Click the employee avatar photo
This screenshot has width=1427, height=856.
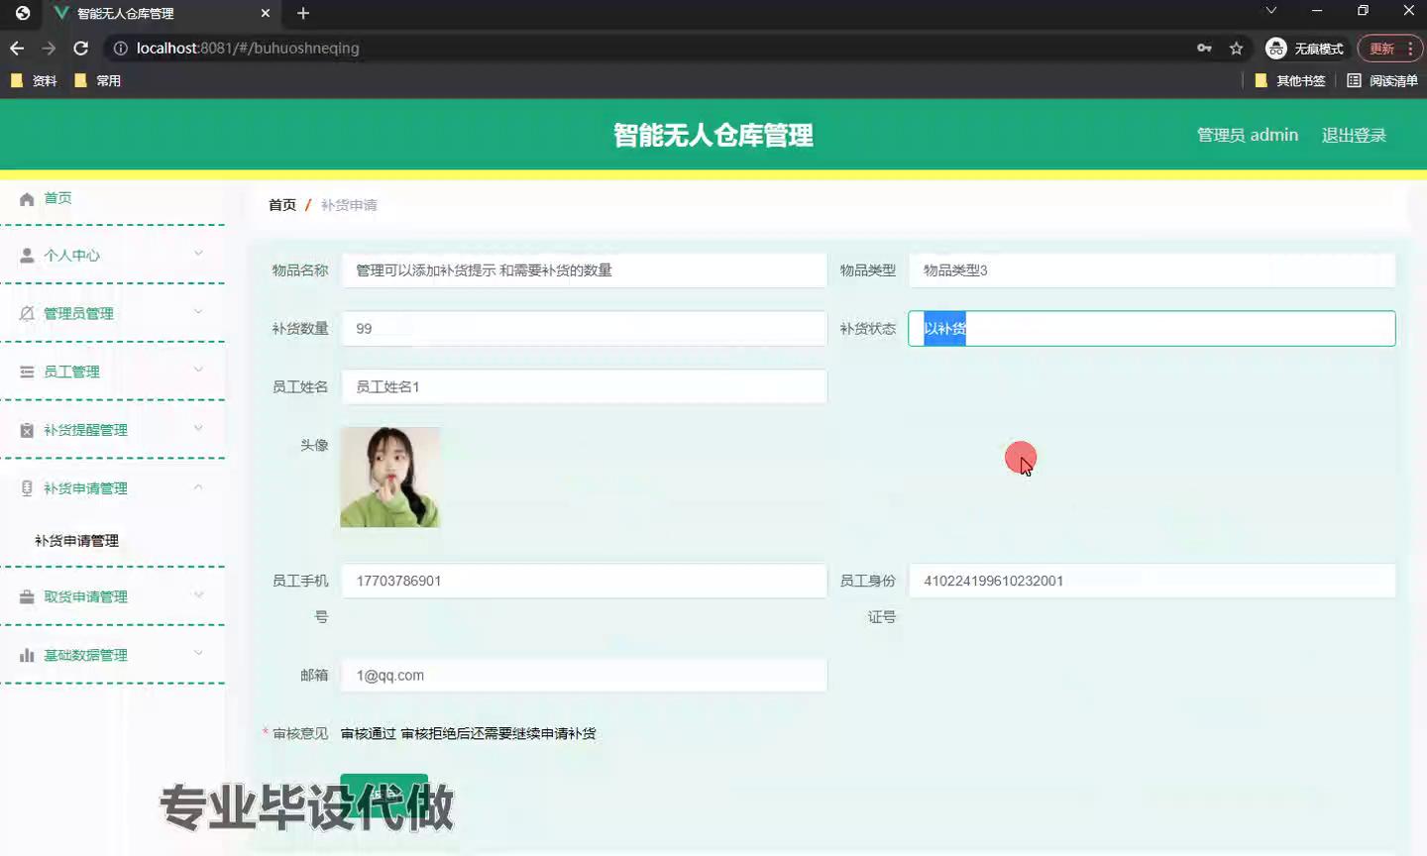click(x=389, y=477)
